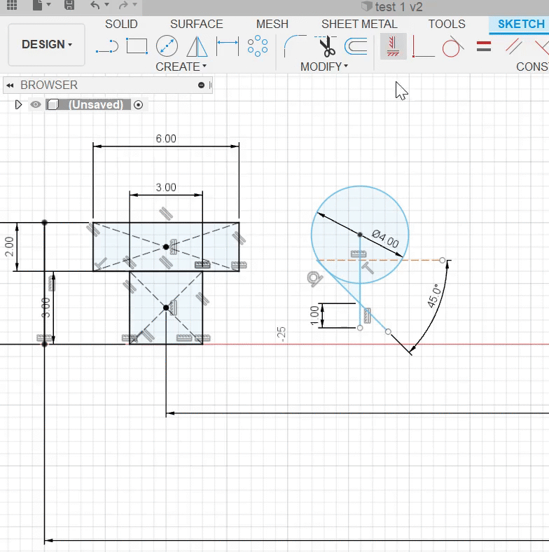Switch to the SURFACE tab

196,24
